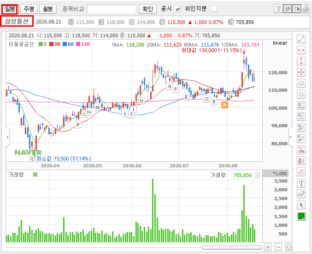Click the green 거래량 legend square
This screenshot has width=312, height=254.
(35, 175)
